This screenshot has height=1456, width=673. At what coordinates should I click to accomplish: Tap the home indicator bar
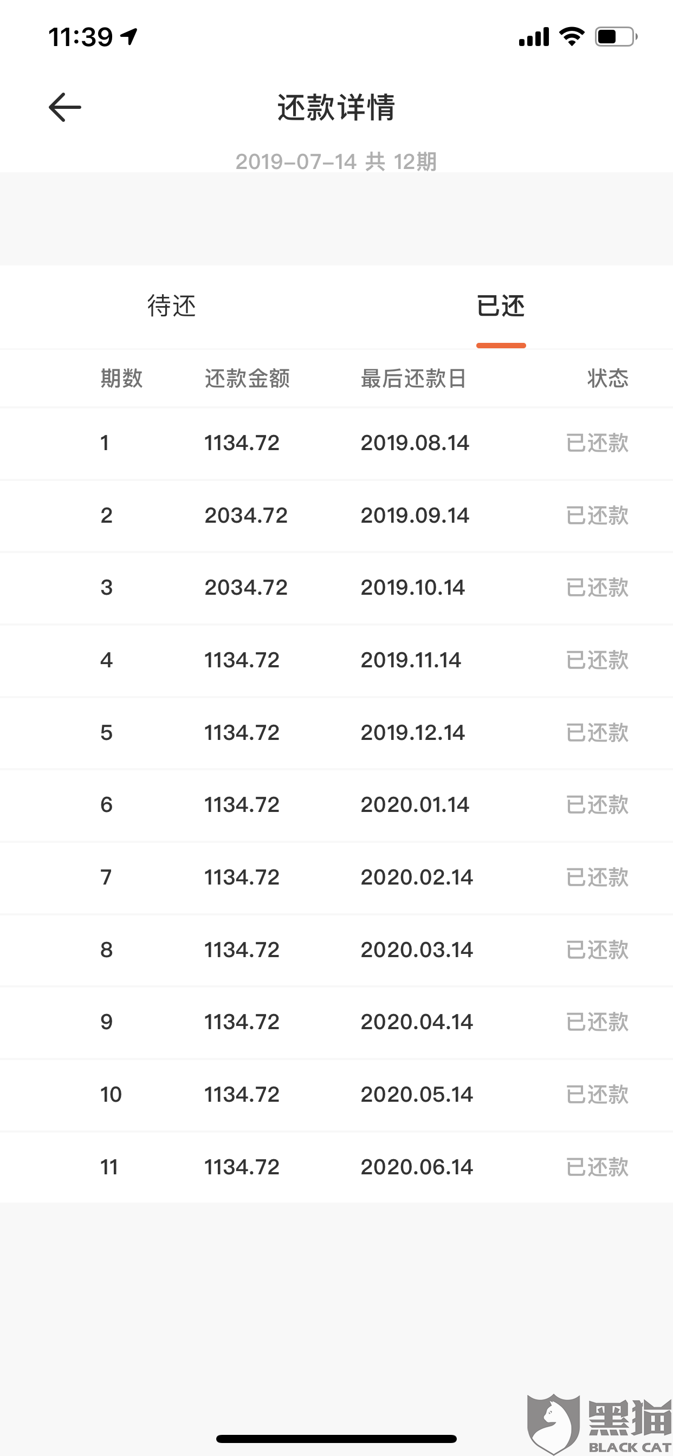[336, 1439]
